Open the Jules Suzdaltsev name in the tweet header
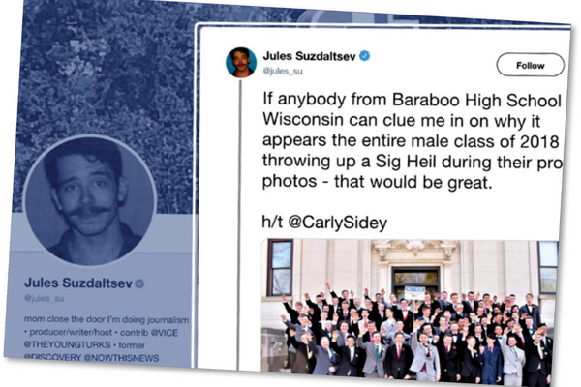This screenshot has height=387, width=581. [x=309, y=56]
